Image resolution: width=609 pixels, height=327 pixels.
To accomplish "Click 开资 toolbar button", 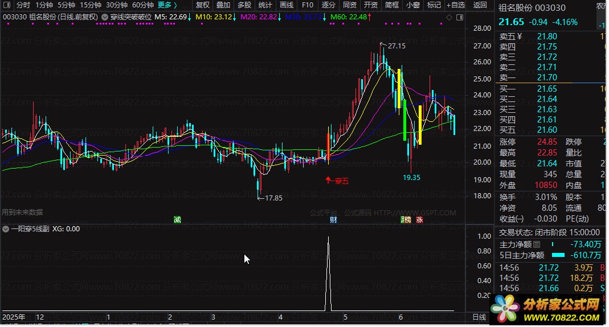I will pyautogui.click(x=370, y=5).
